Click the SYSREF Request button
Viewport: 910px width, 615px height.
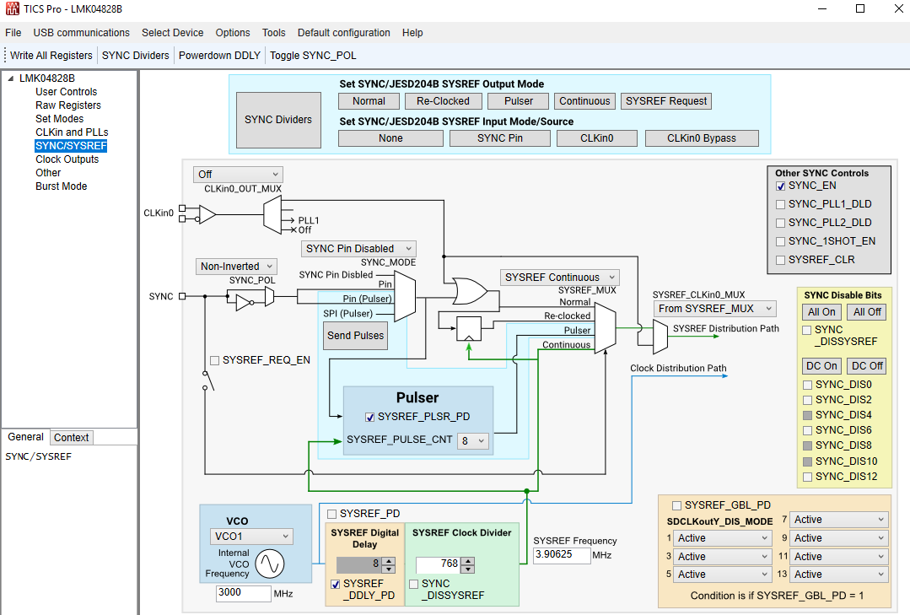tap(666, 101)
